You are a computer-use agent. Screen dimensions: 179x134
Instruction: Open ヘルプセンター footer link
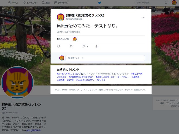tap(90, 90)
